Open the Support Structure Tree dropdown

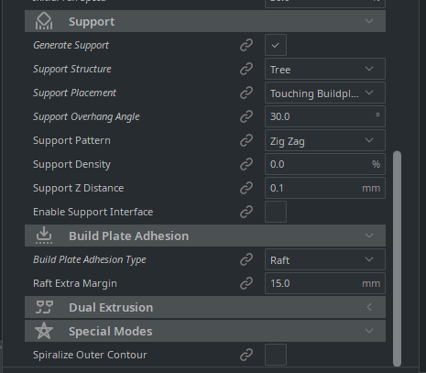coord(325,69)
